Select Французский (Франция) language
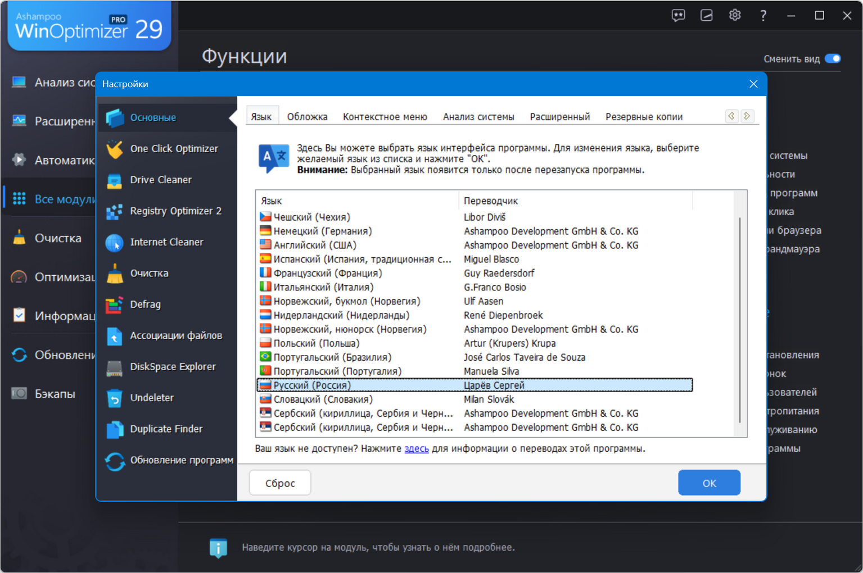The height and width of the screenshot is (573, 863). coord(475,274)
